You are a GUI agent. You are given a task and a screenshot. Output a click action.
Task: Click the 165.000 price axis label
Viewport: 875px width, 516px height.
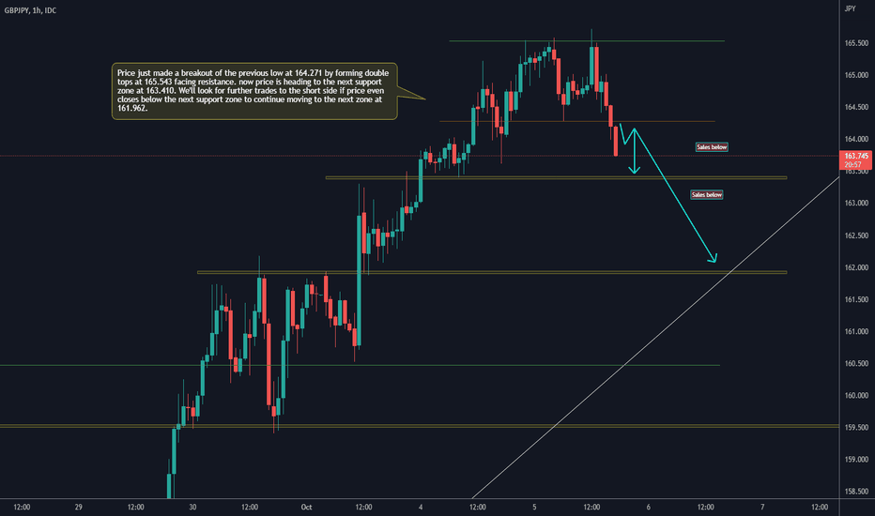pyautogui.click(x=856, y=75)
